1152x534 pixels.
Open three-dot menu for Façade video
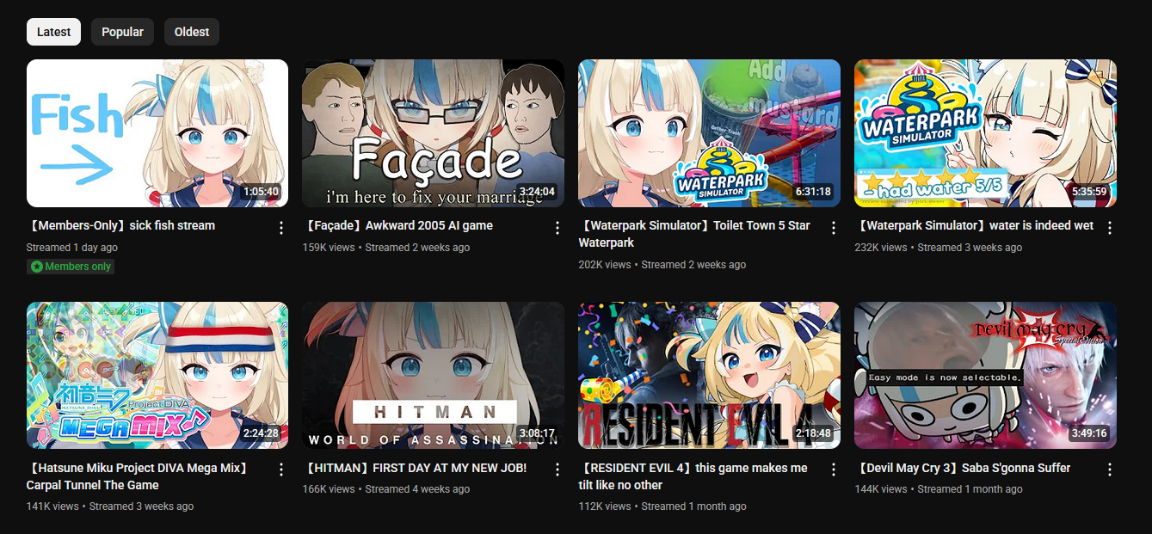click(x=558, y=228)
